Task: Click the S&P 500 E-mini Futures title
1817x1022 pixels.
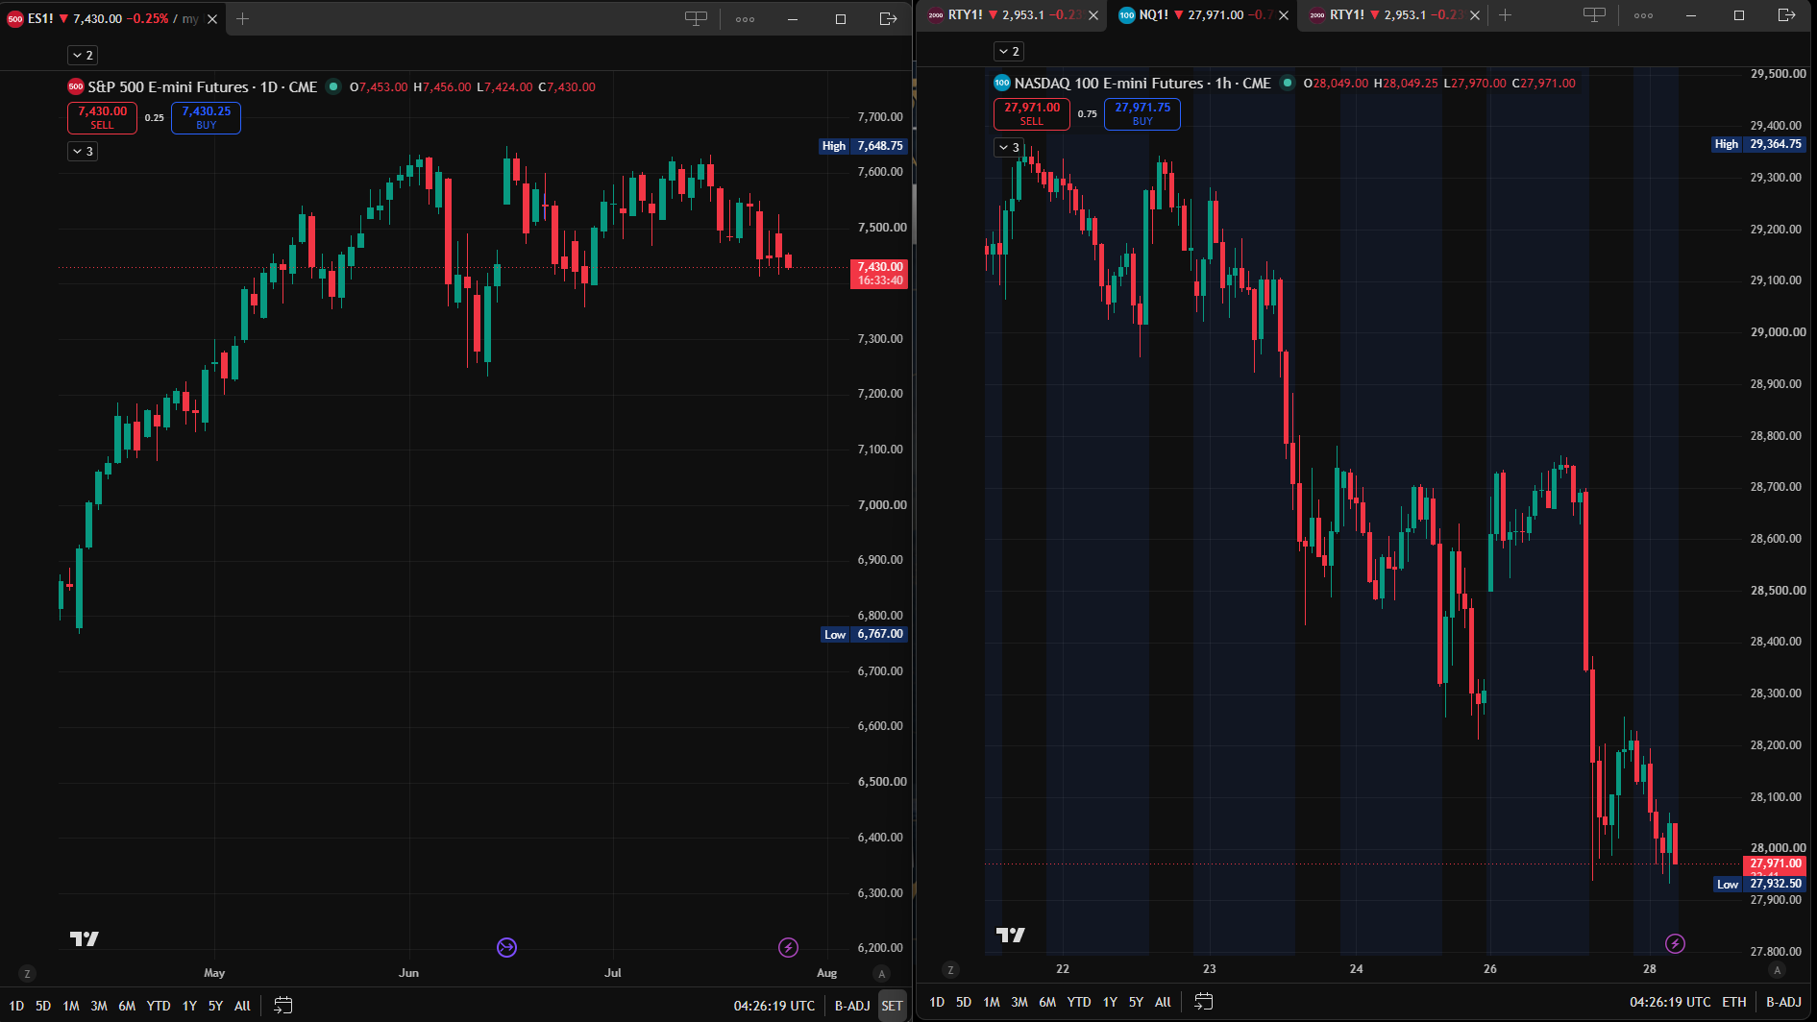Action: click(168, 86)
